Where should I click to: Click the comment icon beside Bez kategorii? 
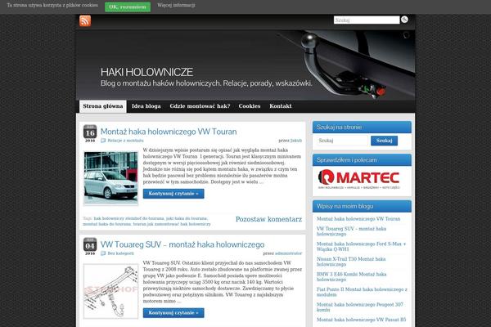pyautogui.click(x=103, y=253)
